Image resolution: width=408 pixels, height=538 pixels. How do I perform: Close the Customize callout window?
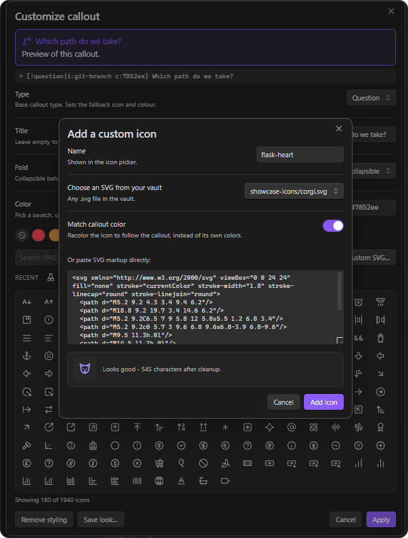pos(391,11)
